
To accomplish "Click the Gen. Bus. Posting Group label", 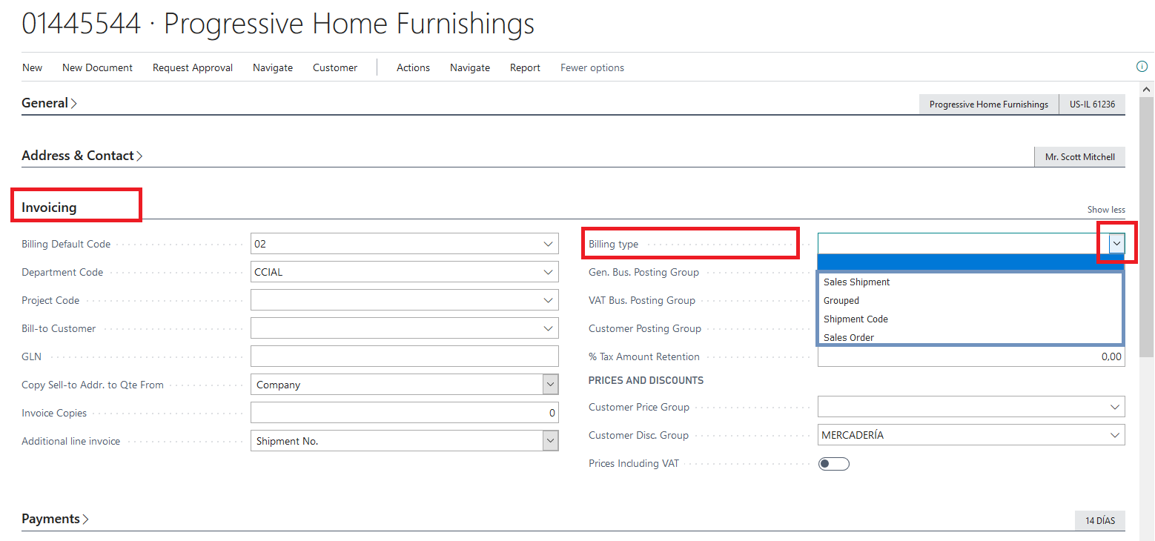I will pyautogui.click(x=643, y=272).
